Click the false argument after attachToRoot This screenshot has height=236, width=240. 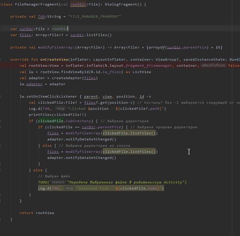234,66
